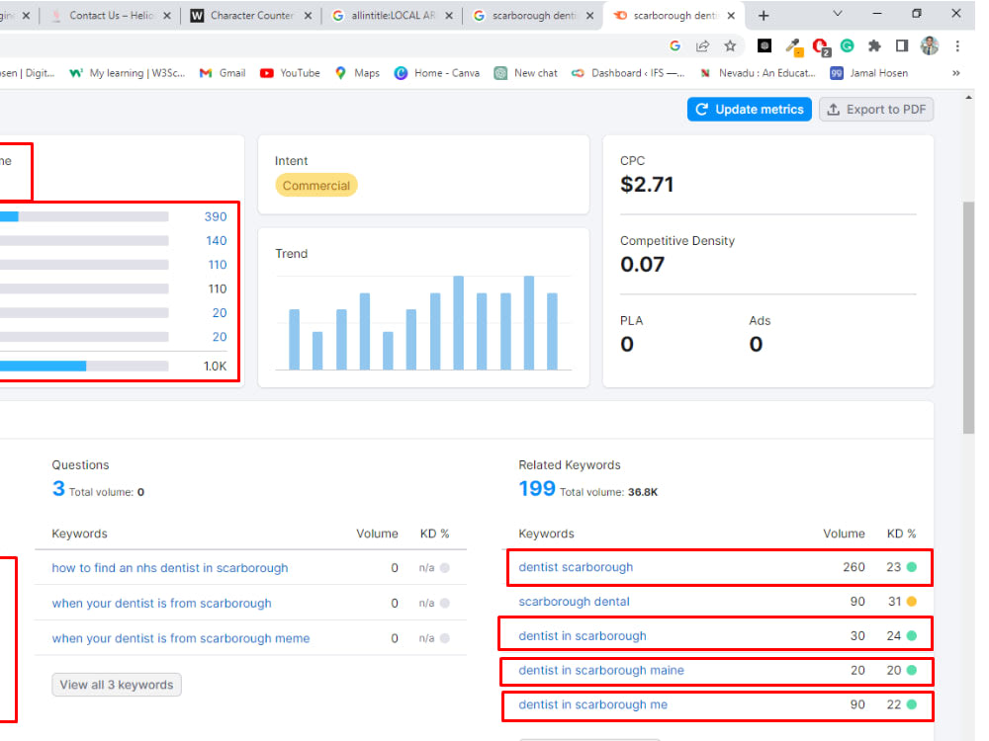Bookmark this page with the star icon
989x741 pixels.
(x=730, y=45)
